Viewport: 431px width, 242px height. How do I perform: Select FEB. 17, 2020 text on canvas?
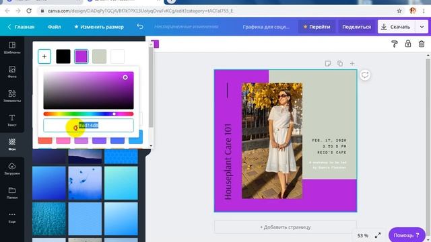[329, 140]
